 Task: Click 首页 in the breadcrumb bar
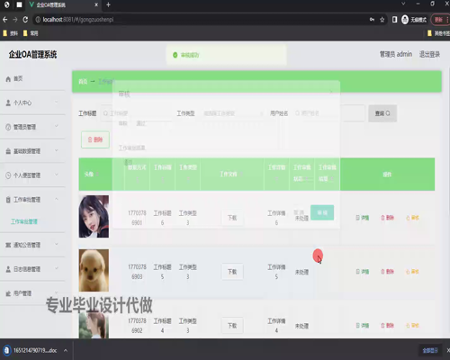[83, 82]
